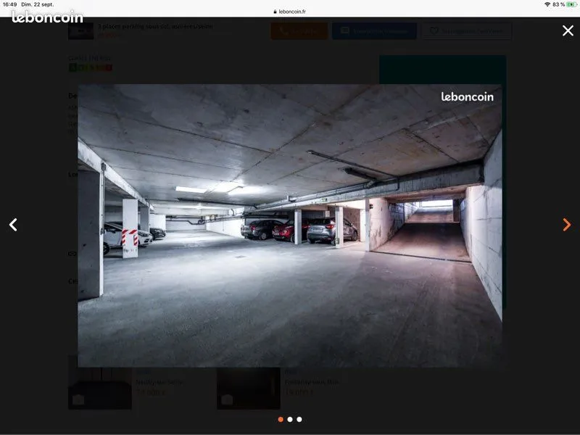
Task: Tap the leboncoin.fr address bar
Action: click(x=289, y=12)
